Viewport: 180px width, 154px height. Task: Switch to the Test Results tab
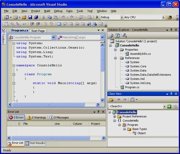point(35,143)
